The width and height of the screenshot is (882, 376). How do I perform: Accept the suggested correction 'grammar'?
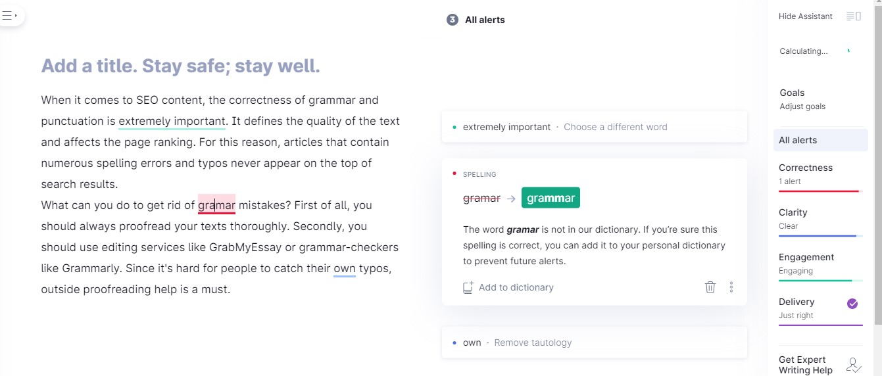(551, 198)
